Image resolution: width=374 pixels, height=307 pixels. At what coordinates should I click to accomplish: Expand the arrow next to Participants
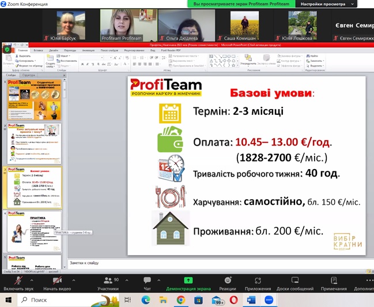pos(127,280)
